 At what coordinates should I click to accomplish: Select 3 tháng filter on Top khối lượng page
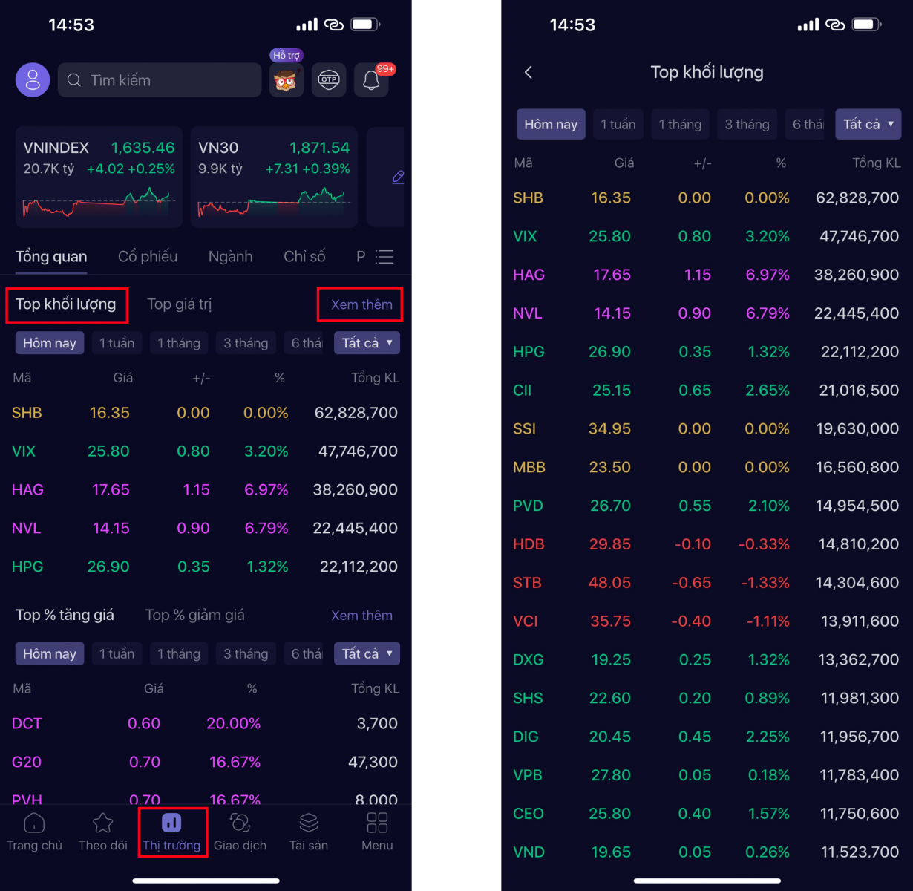(747, 124)
